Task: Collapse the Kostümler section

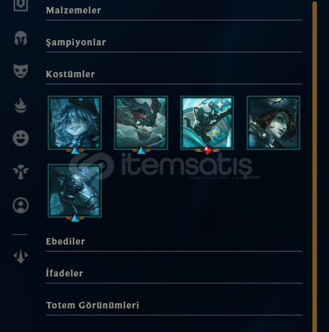Action: pyautogui.click(x=174, y=75)
